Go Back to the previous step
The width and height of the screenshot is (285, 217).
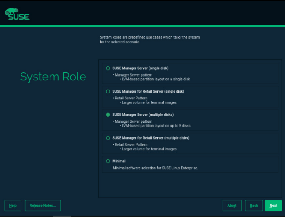tap(254, 206)
